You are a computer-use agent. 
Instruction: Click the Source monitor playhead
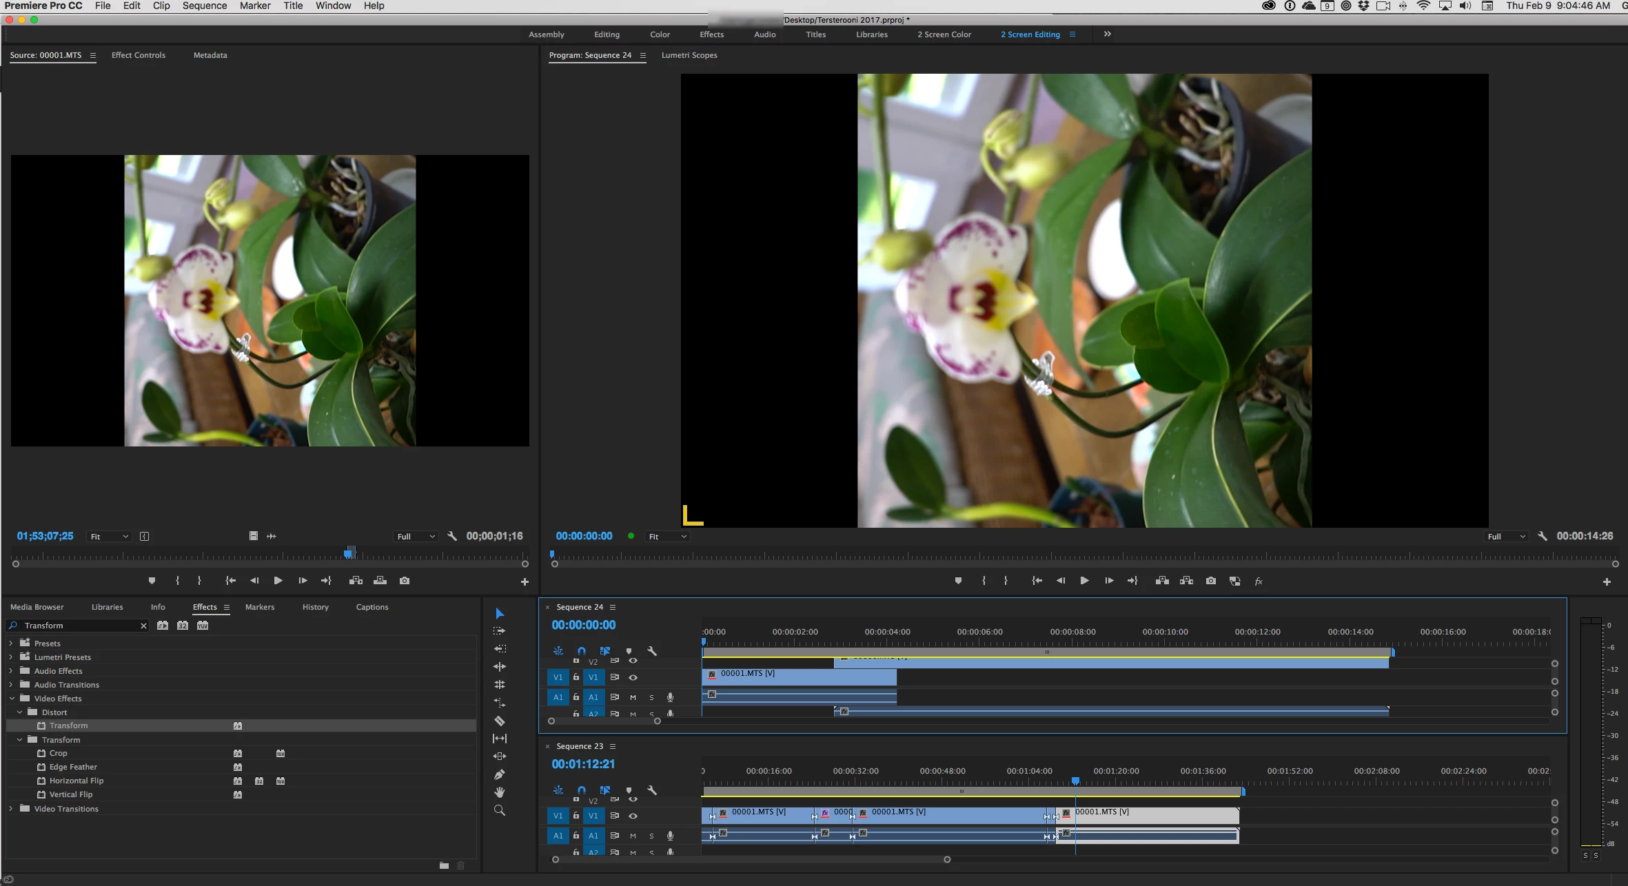click(349, 553)
